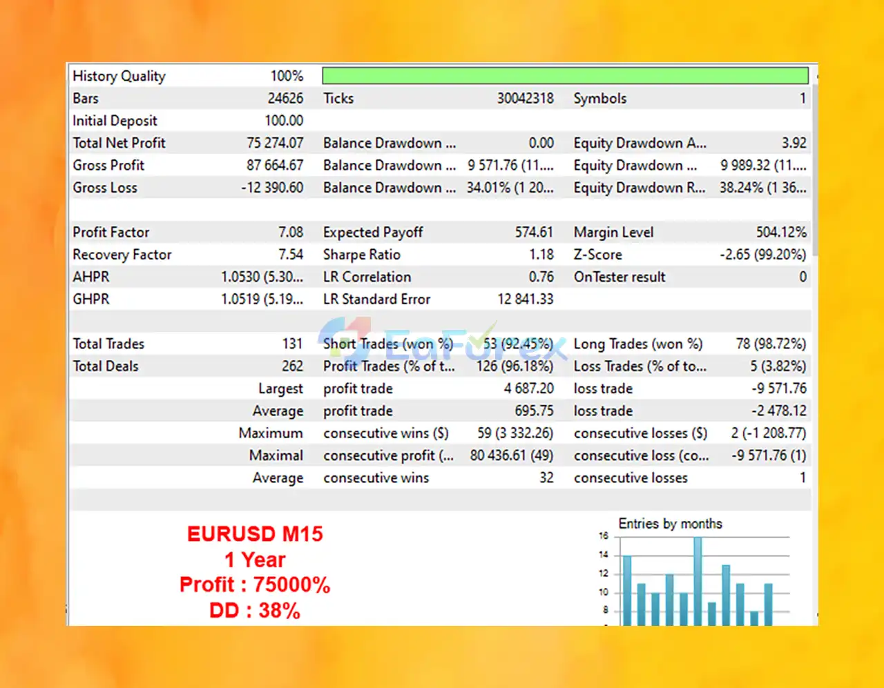884x688 pixels.
Task: Select the Loss Trades value 5 (3.82%)
Action: 778,366
